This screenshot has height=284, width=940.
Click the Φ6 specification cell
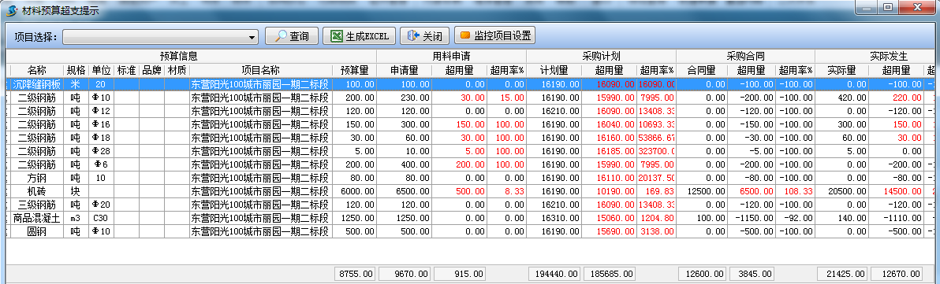pyautogui.click(x=101, y=164)
